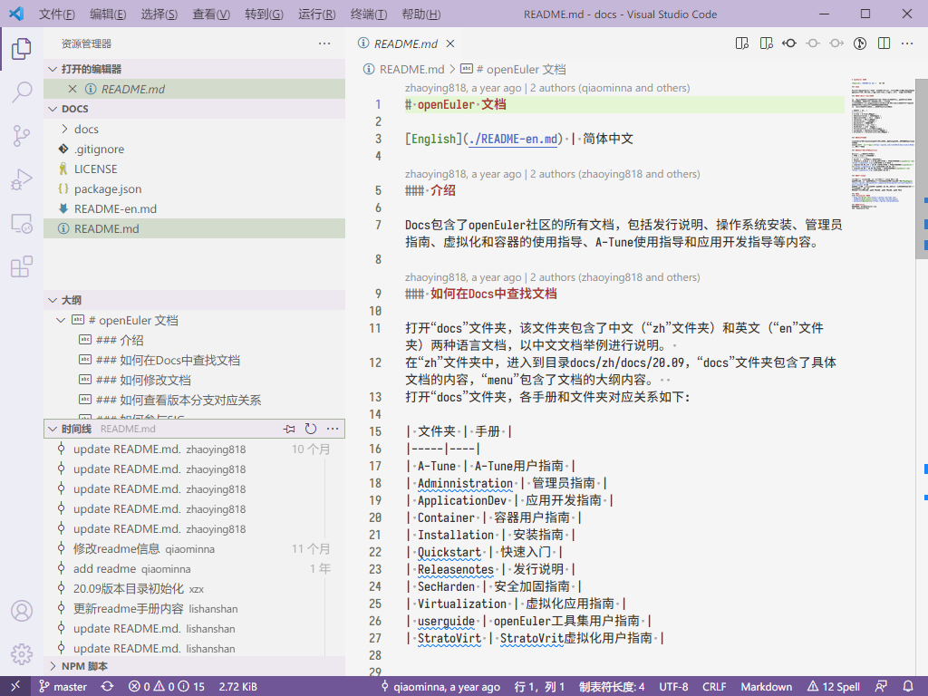This screenshot has width=928, height=696.
Task: Change the Markdown language mode
Action: 766,687
